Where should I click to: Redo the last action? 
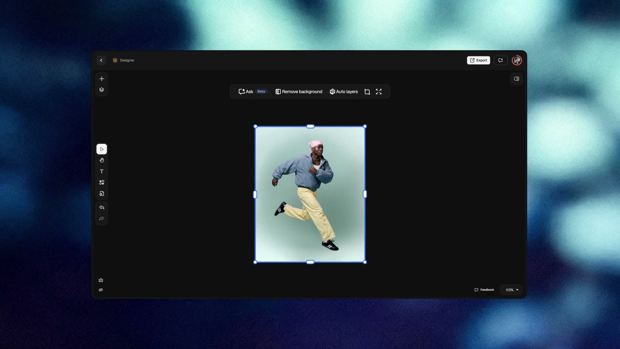102,219
